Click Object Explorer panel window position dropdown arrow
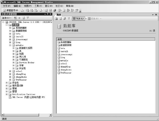 (45, 14)
